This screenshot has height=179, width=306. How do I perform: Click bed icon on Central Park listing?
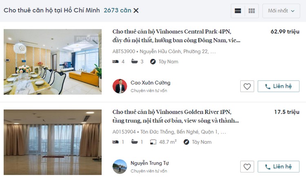click(115, 62)
